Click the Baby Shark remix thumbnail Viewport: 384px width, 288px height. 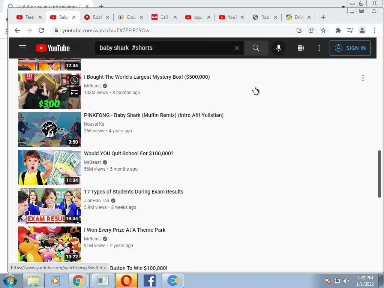(x=49, y=129)
